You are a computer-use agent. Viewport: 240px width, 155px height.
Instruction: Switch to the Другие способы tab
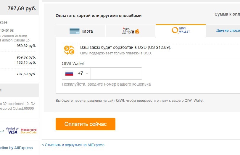tap(223, 31)
